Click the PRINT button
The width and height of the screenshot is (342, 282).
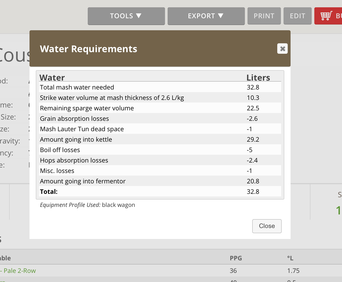click(264, 16)
